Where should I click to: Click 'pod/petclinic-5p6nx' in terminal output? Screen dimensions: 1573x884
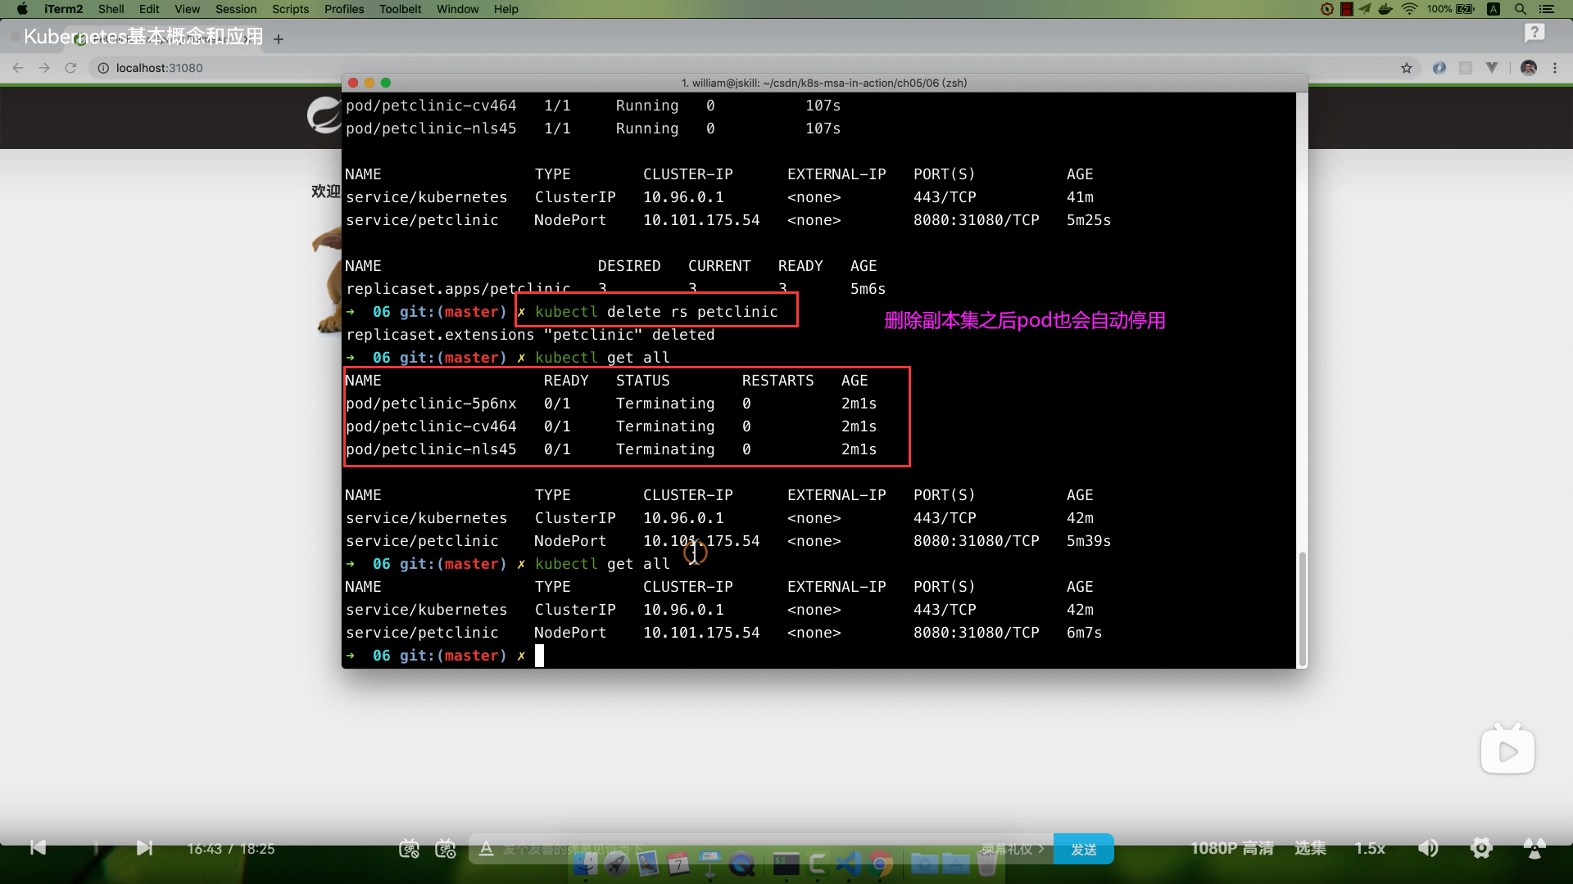point(431,404)
